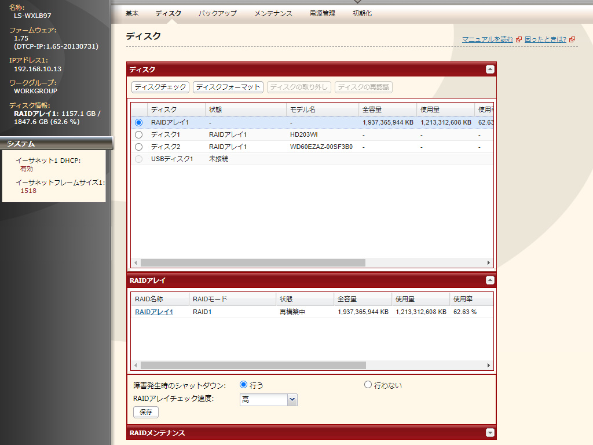Click the ディスクチェック button

pyautogui.click(x=160, y=87)
